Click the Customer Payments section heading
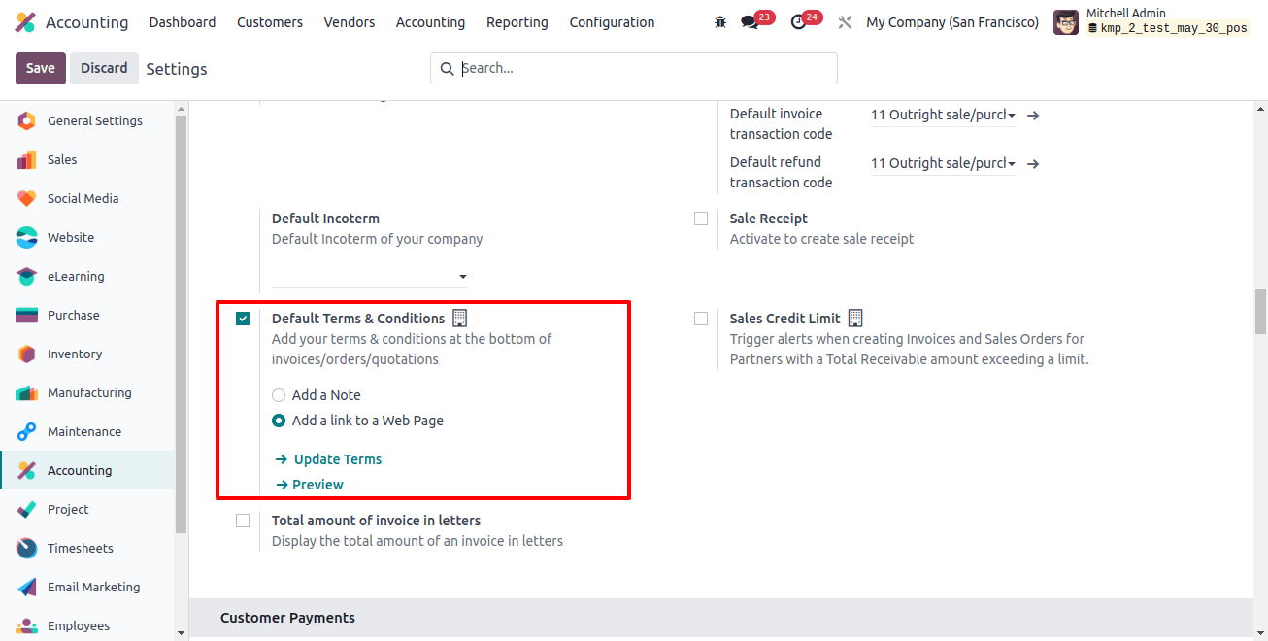This screenshot has height=641, width=1268. point(288,618)
